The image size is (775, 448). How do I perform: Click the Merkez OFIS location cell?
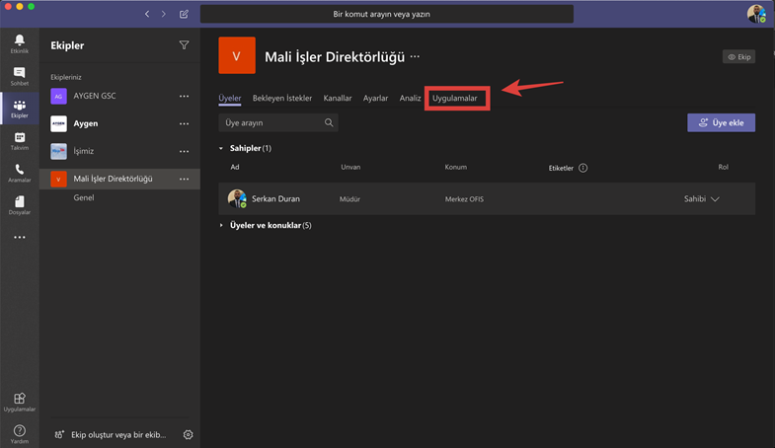point(464,199)
